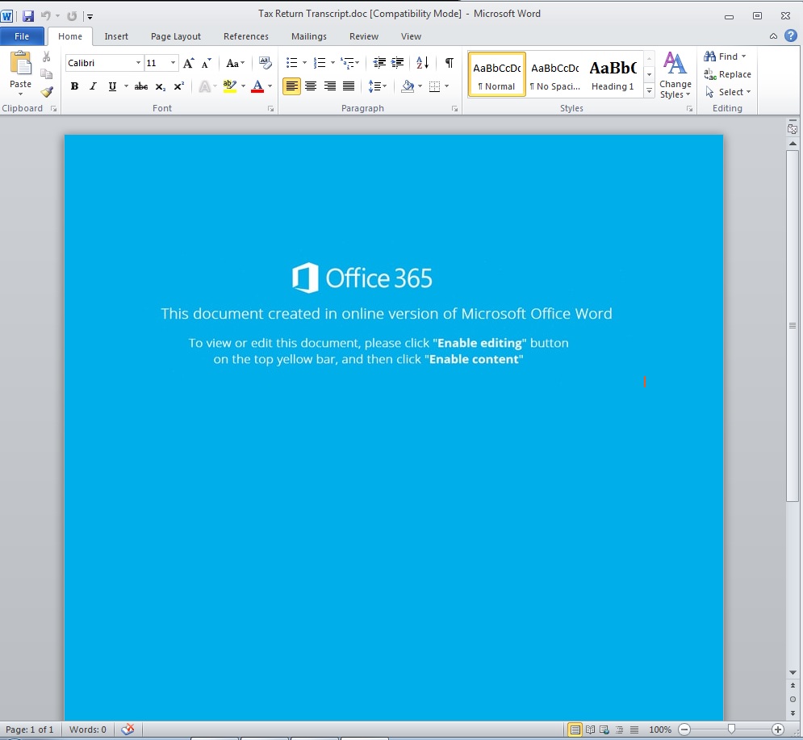Screen dimensions: 803x740
Task: Open the File tab
Action: [x=22, y=36]
